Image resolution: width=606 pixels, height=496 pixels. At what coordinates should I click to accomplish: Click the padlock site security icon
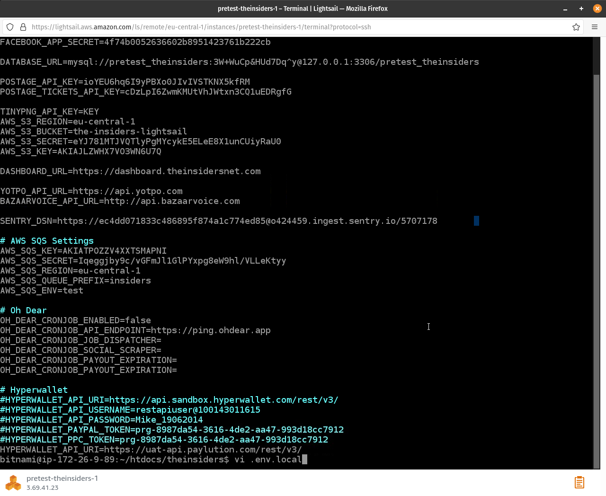pos(23,27)
